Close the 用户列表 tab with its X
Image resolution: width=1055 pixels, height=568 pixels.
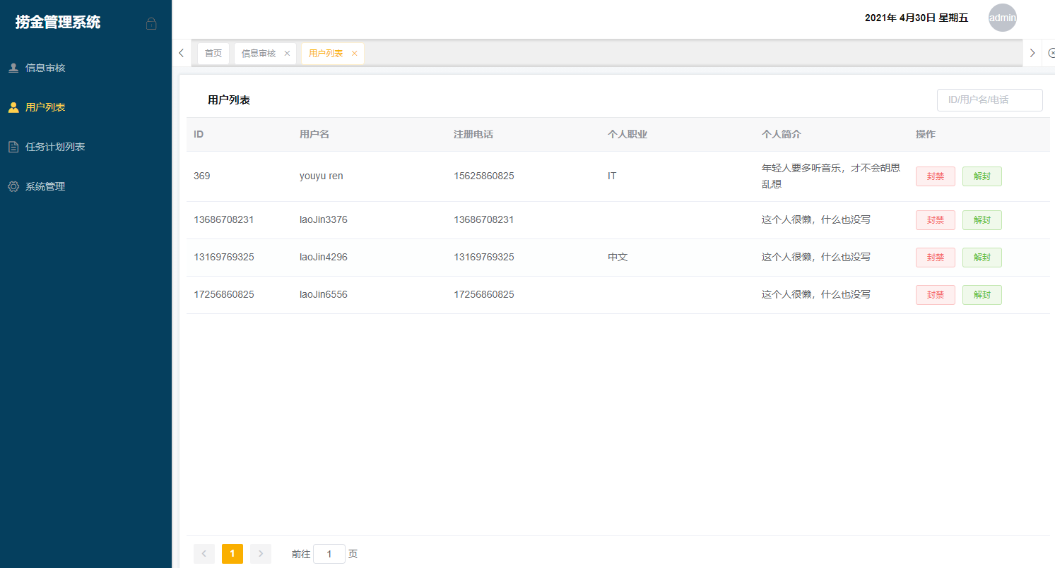point(355,53)
